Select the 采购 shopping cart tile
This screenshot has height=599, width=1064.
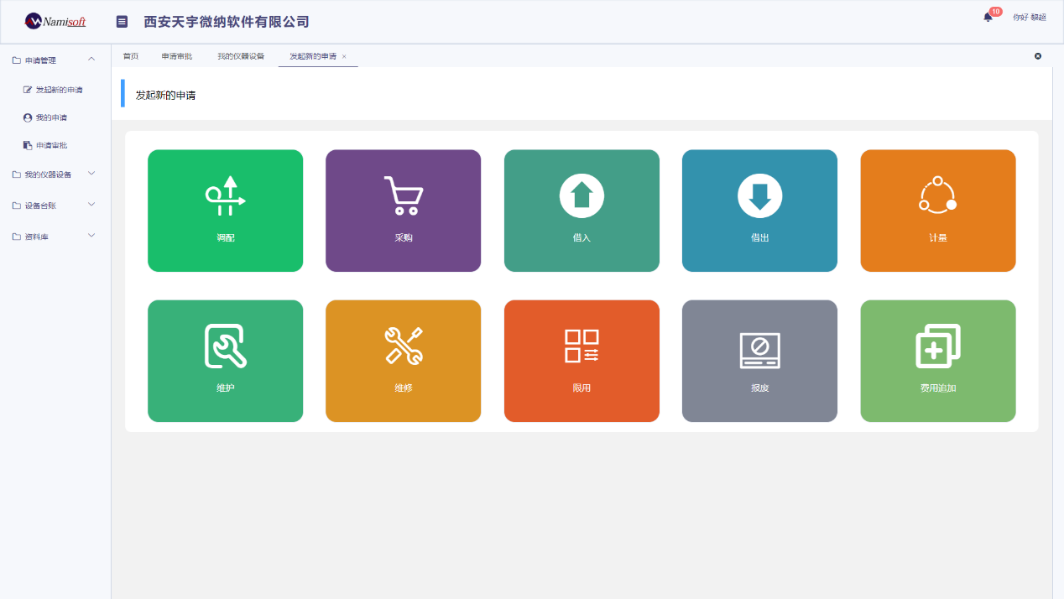403,211
